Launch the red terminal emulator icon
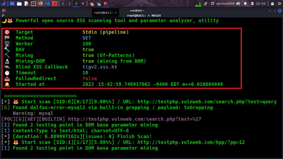Viewport: 283px width, 159px height. 55,4
